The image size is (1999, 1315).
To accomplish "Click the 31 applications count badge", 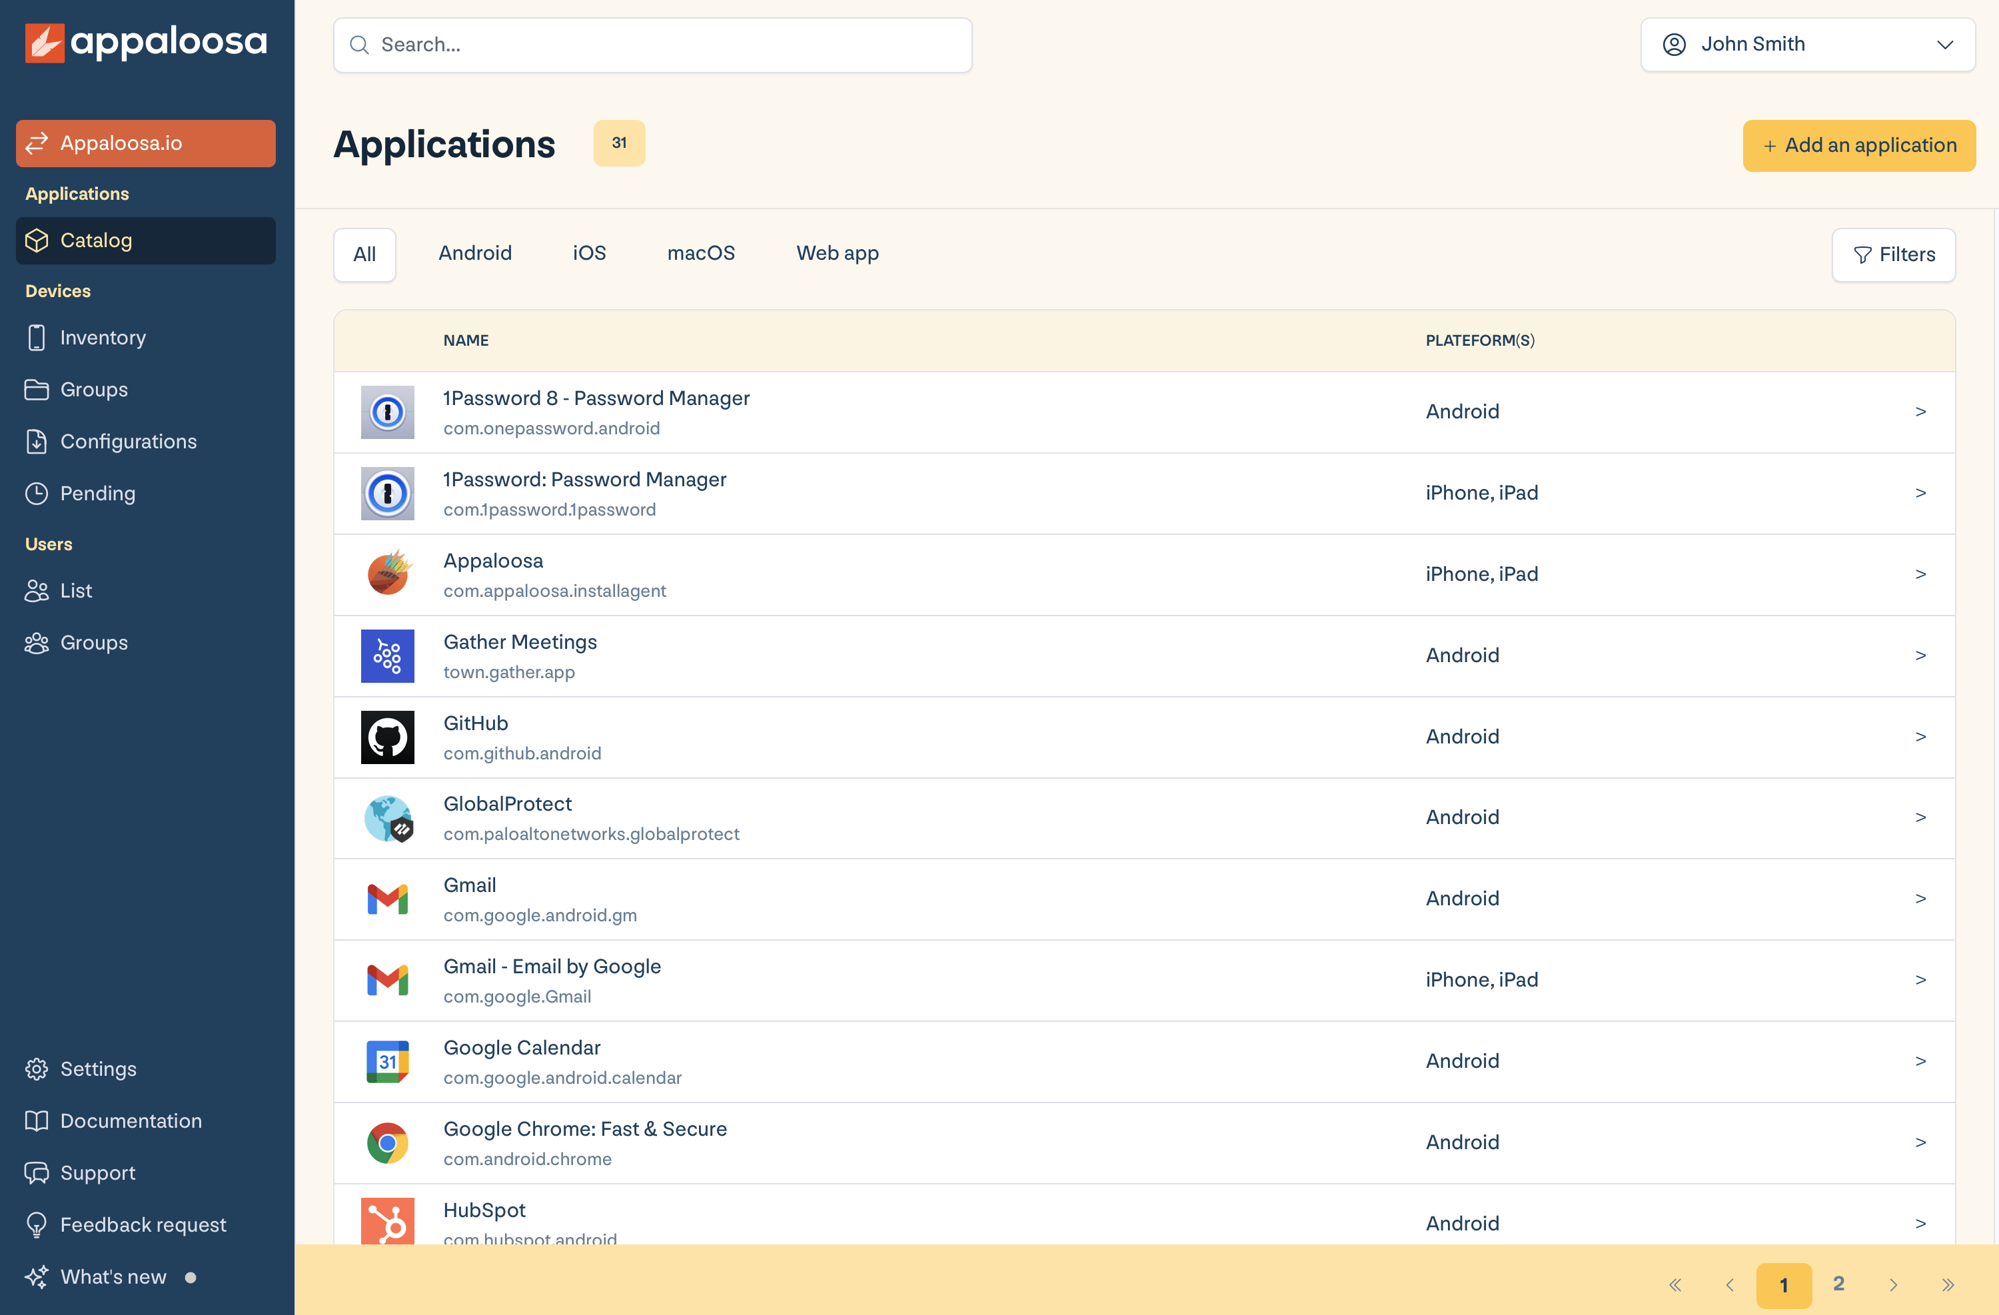I will (619, 144).
